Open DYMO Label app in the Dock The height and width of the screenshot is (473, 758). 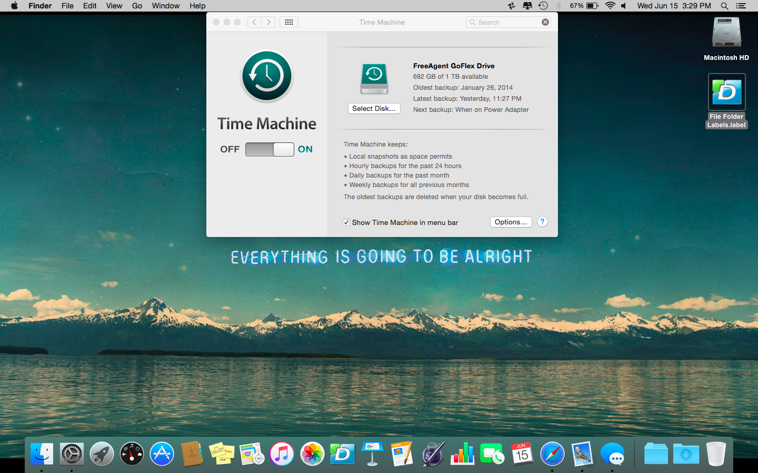coord(342,453)
